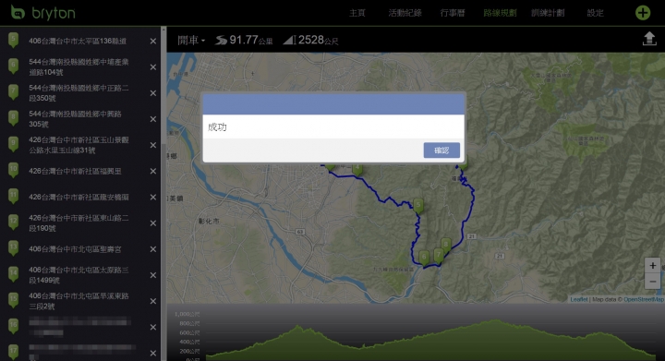Viewport: 665px width, 361px height.
Task: Click marker 5 icon in waypoint list
Action: pos(14,40)
